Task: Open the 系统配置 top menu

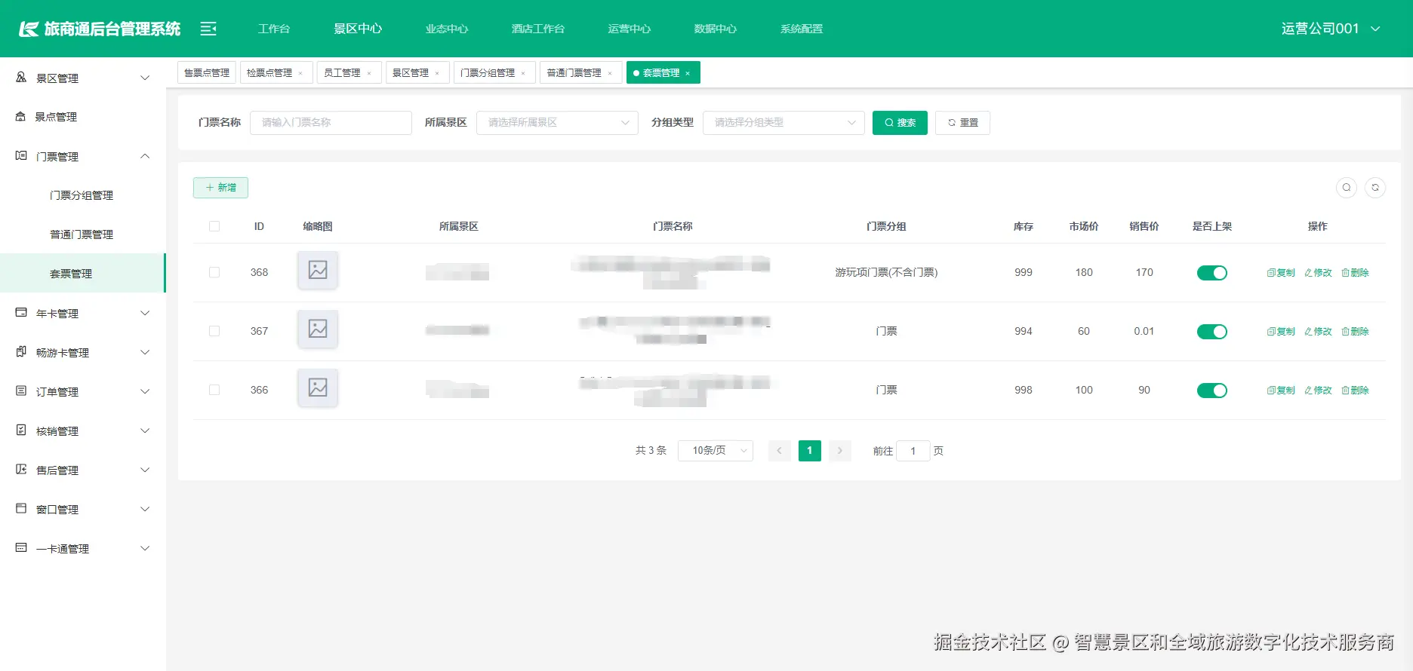Action: tap(802, 29)
